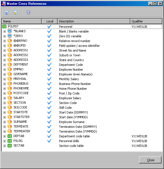
Task: Click the Local checkmark for PSLSKL
Action: coord(49,141)
